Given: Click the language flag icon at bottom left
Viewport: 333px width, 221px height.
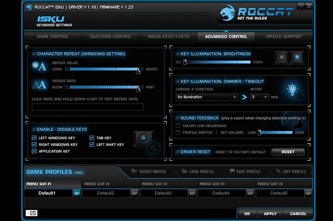Looking at the screenshot, I should point(31,213).
